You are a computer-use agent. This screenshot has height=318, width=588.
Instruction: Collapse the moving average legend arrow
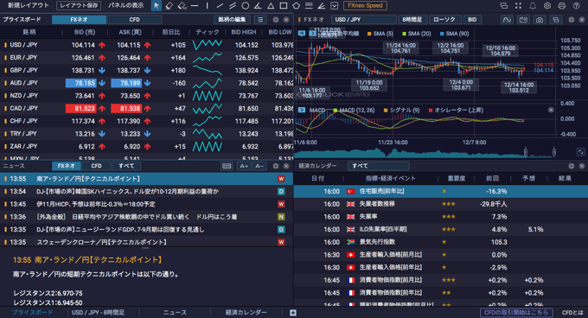312,34
